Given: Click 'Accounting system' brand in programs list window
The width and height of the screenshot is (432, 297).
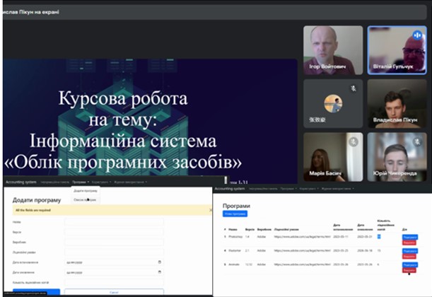Looking at the screenshot, I should click(x=230, y=189).
